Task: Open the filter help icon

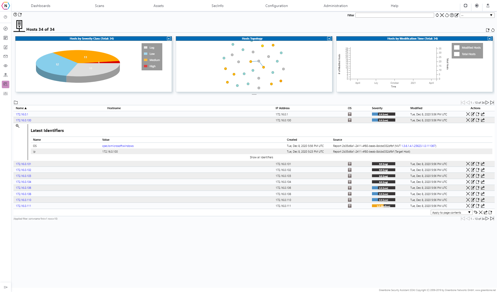Action: pyautogui.click(x=452, y=15)
